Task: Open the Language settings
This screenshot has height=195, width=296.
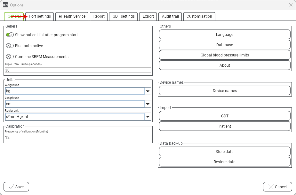Action: (225, 35)
